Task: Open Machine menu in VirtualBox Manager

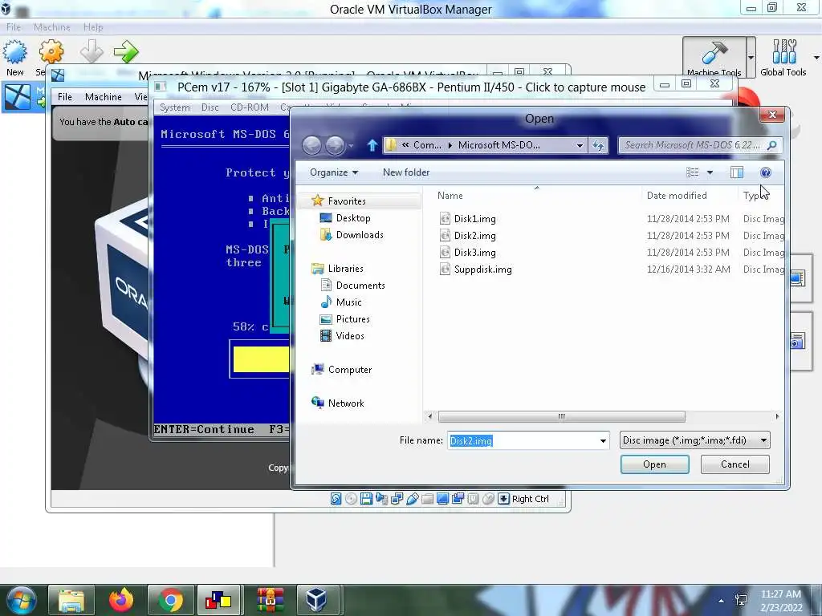Action: (52, 26)
